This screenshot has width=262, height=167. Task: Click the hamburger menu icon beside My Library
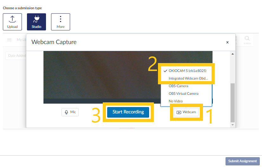10,40
